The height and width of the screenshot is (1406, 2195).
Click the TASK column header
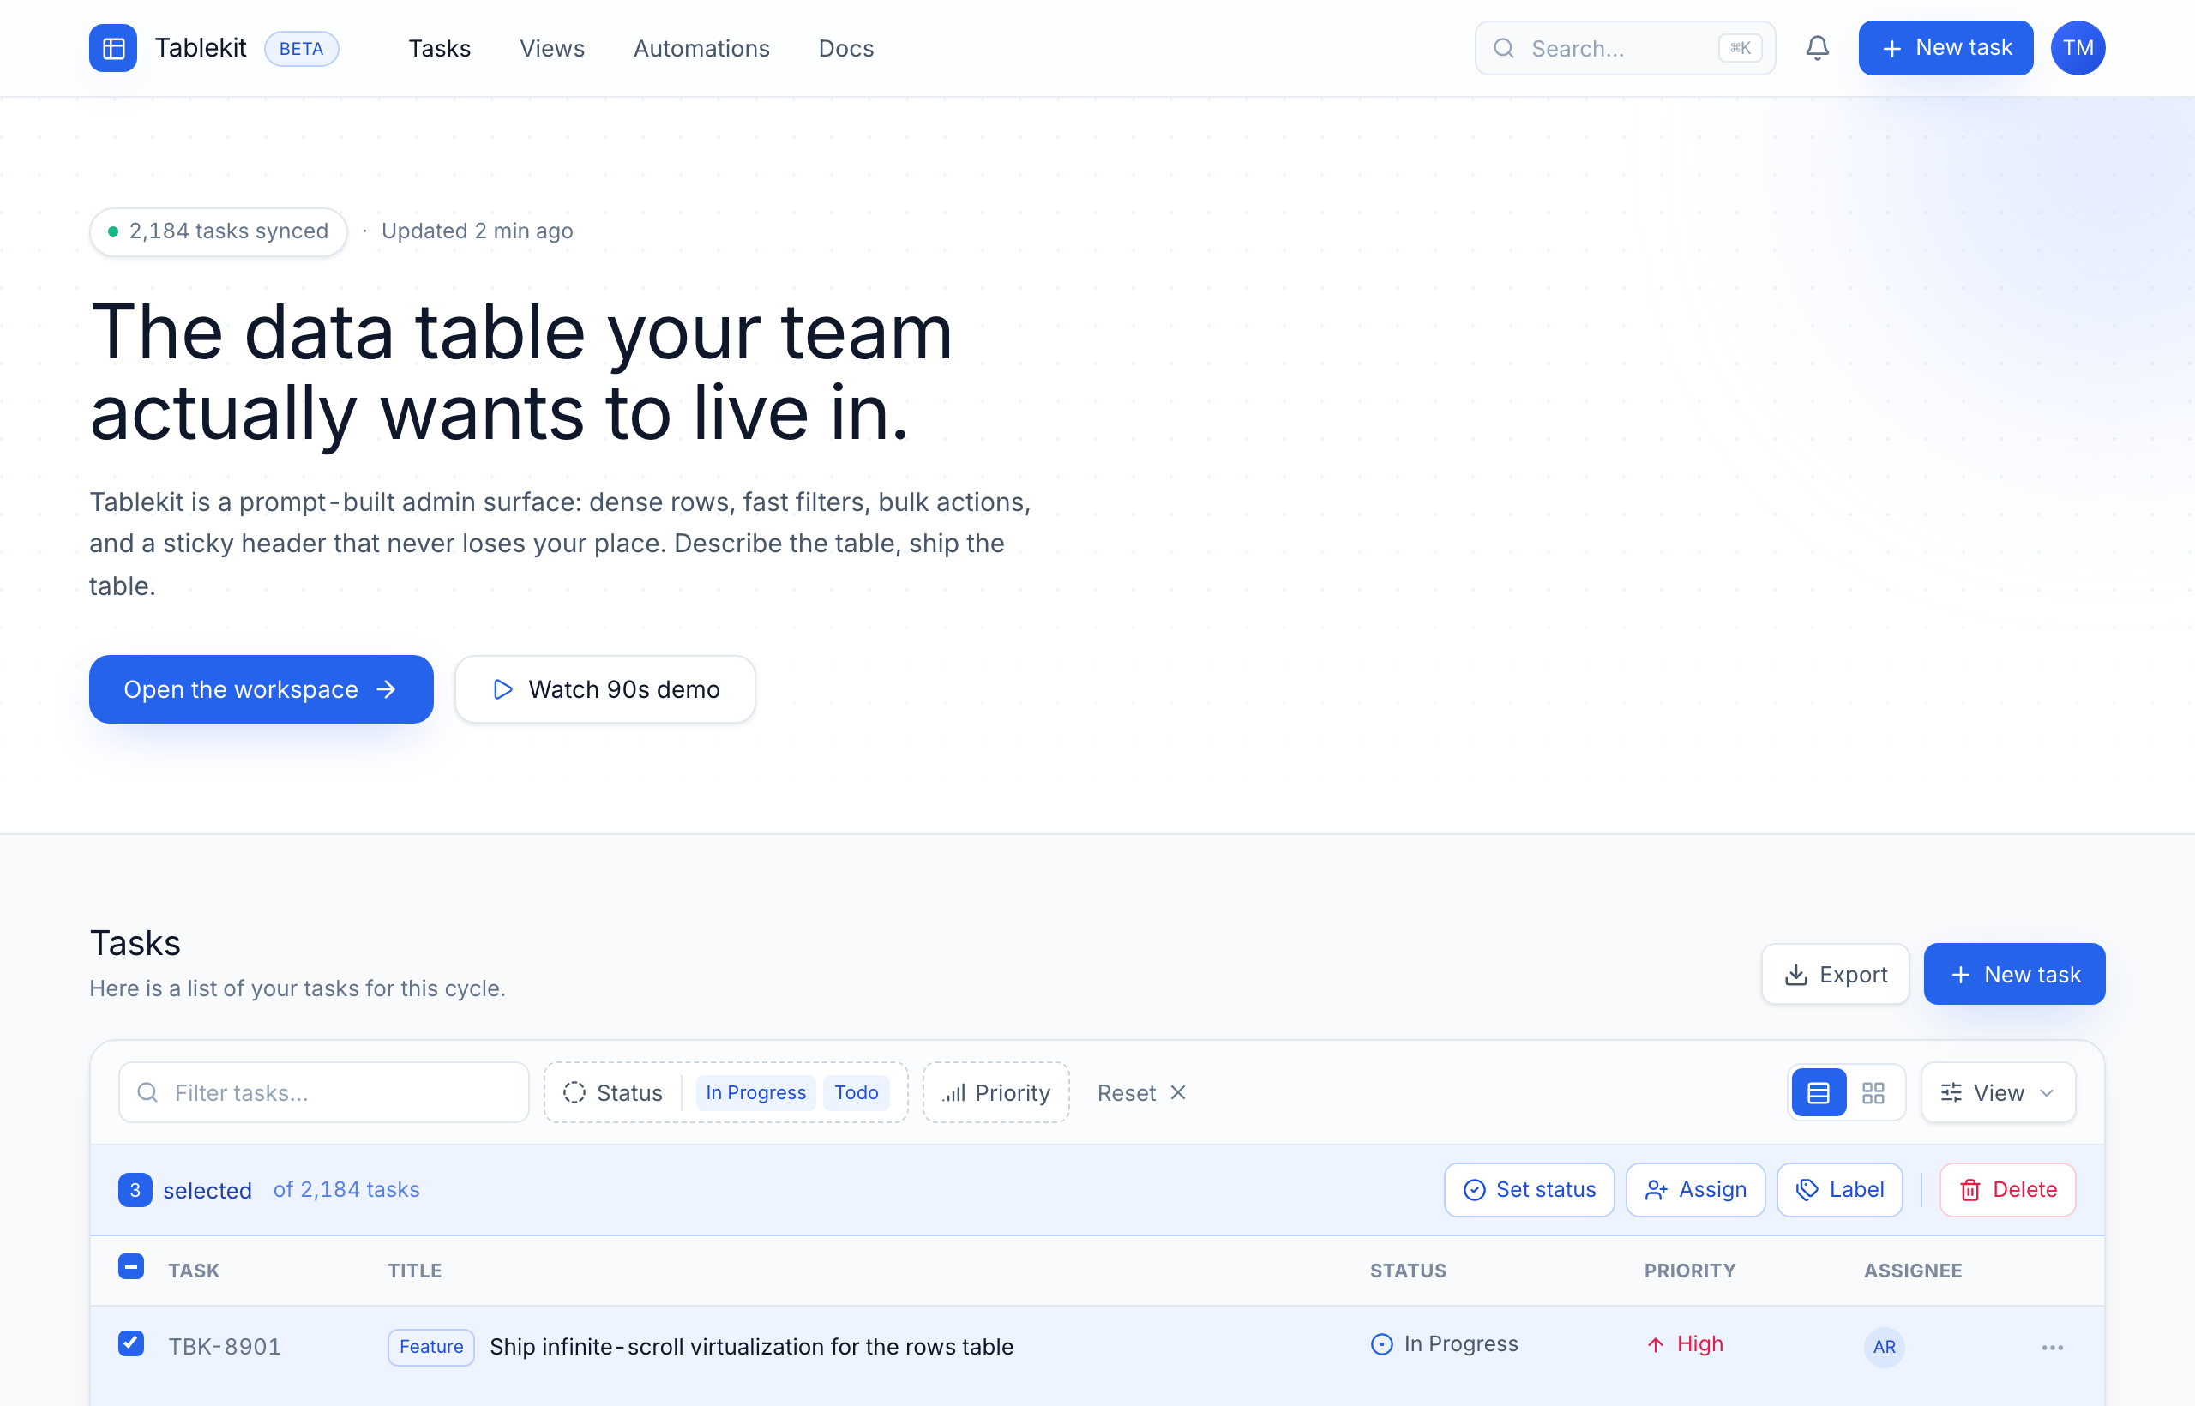coord(194,1271)
